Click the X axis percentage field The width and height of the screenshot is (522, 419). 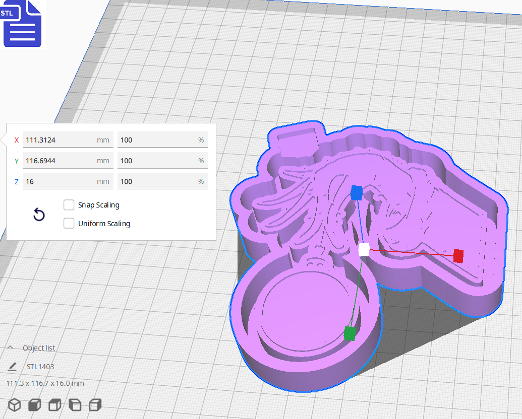[162, 139]
